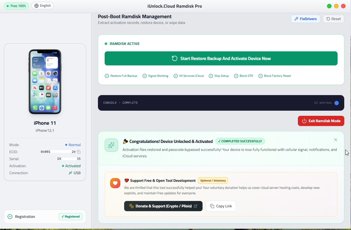The width and height of the screenshot is (351, 230).
Task: Click the iPhone 11 device image
Action: [45, 82]
